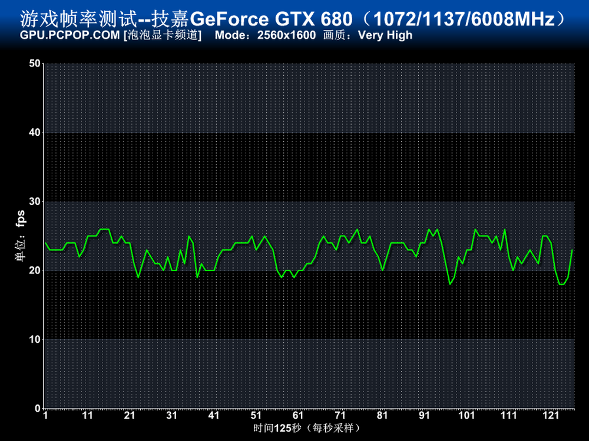589x441 pixels.
Task: Click the y-axis label 20
Action: (35, 270)
